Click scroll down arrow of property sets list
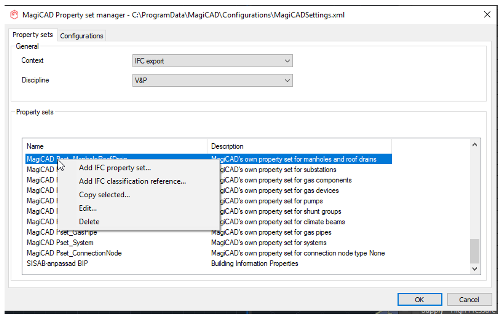Screen dimensions: 501x318 (475, 269)
